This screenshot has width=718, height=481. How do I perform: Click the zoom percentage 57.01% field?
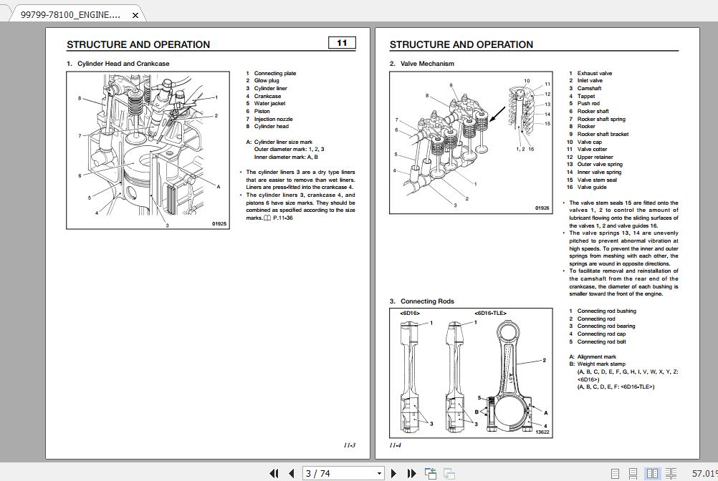coord(704,473)
